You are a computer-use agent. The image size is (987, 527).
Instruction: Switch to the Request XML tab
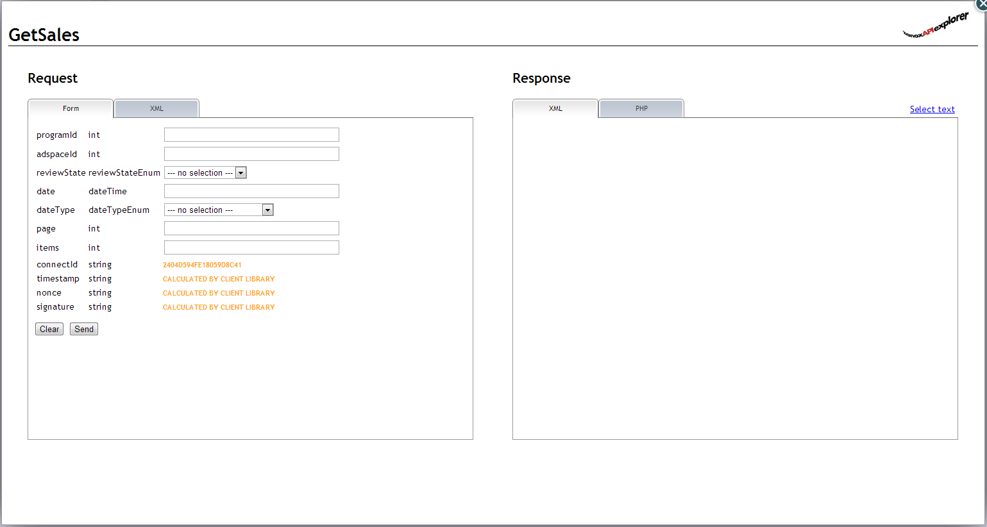pyautogui.click(x=156, y=108)
